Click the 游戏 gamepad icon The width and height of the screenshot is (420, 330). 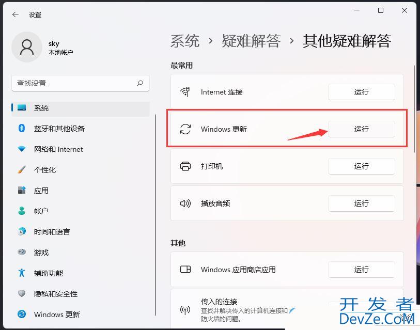coord(22,252)
